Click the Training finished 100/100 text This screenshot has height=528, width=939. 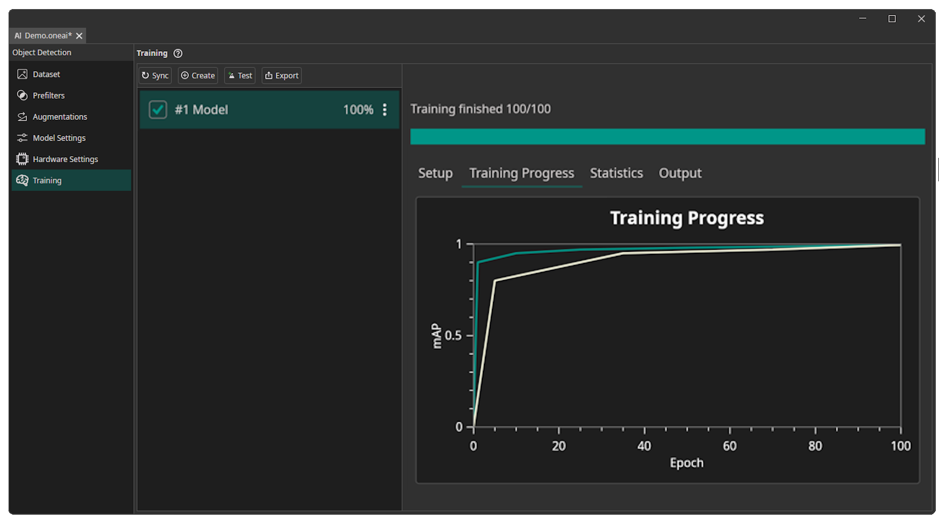pos(480,109)
